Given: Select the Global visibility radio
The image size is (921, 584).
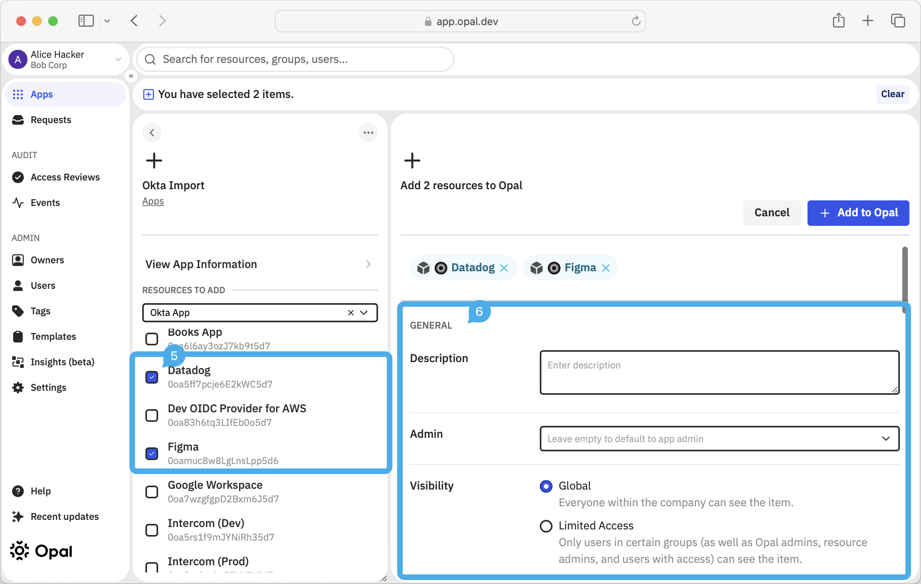Looking at the screenshot, I should (x=546, y=486).
